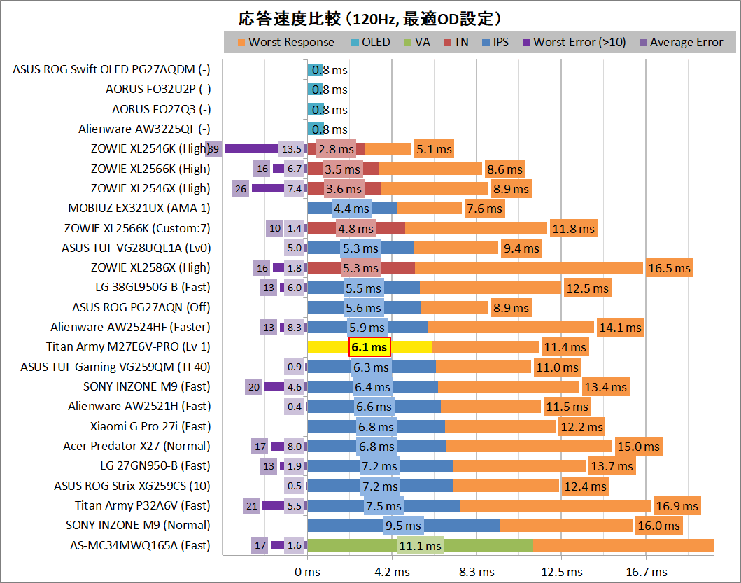Select the AORUS FO27Q3 (-) label

161,109
